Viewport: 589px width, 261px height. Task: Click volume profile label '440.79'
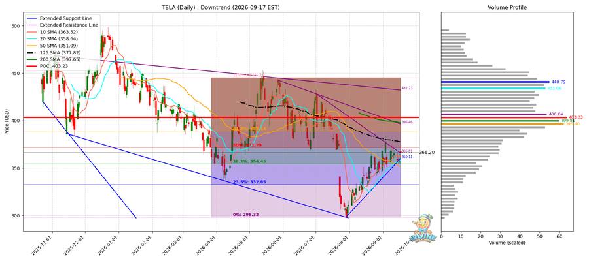558,82
